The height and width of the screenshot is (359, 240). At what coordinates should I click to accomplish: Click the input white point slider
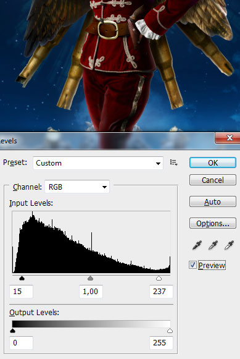pos(159,278)
